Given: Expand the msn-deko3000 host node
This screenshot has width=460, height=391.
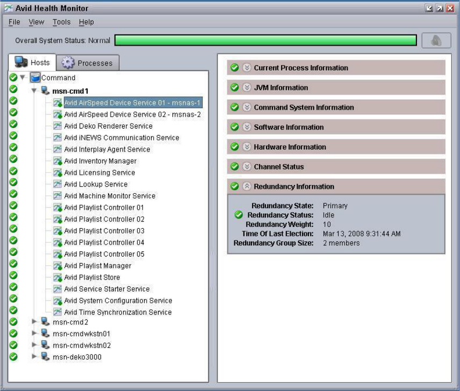Looking at the screenshot, I should tap(34, 357).
